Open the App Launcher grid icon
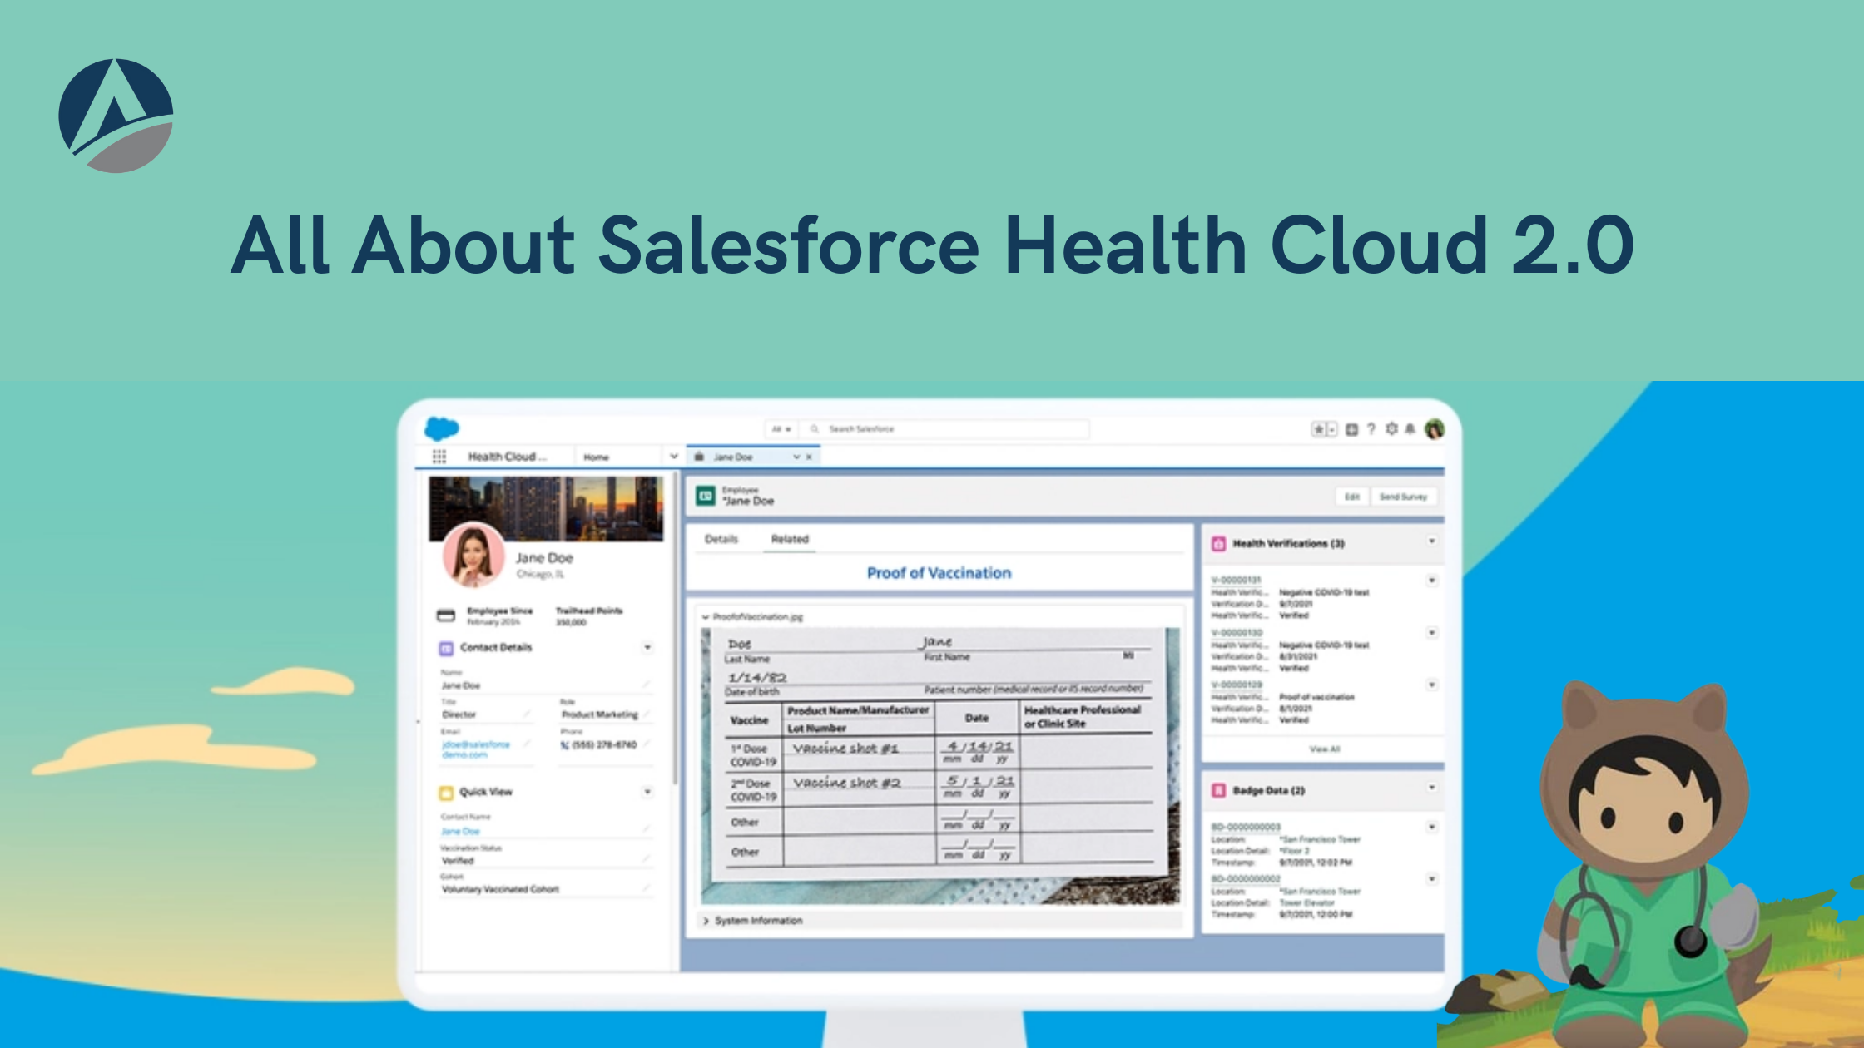The width and height of the screenshot is (1864, 1048). coord(439,457)
